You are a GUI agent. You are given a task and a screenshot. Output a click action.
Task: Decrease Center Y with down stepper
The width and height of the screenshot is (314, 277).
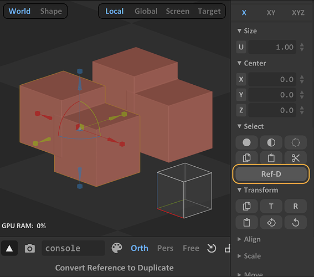point(302,98)
